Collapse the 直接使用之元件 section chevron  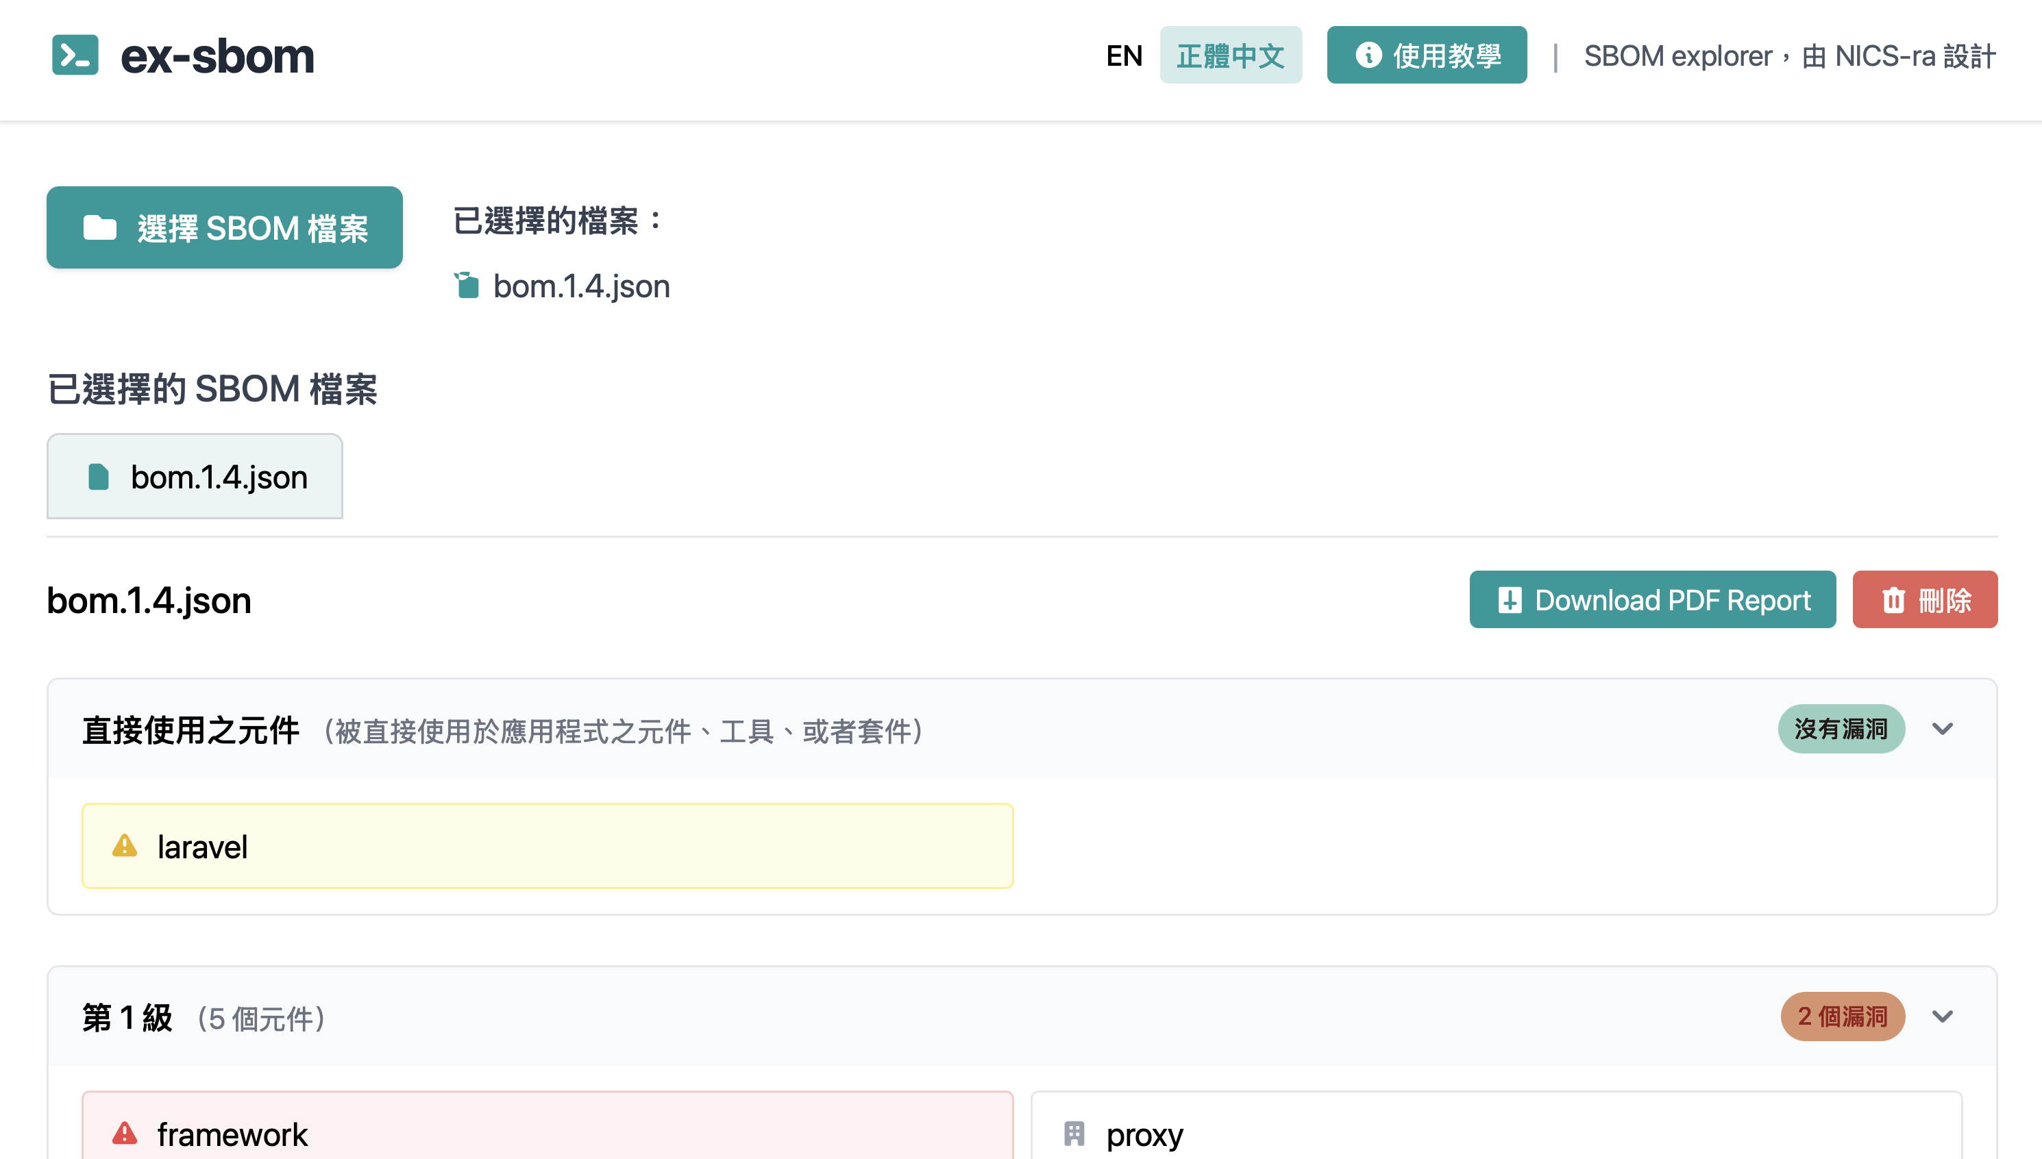1942,728
